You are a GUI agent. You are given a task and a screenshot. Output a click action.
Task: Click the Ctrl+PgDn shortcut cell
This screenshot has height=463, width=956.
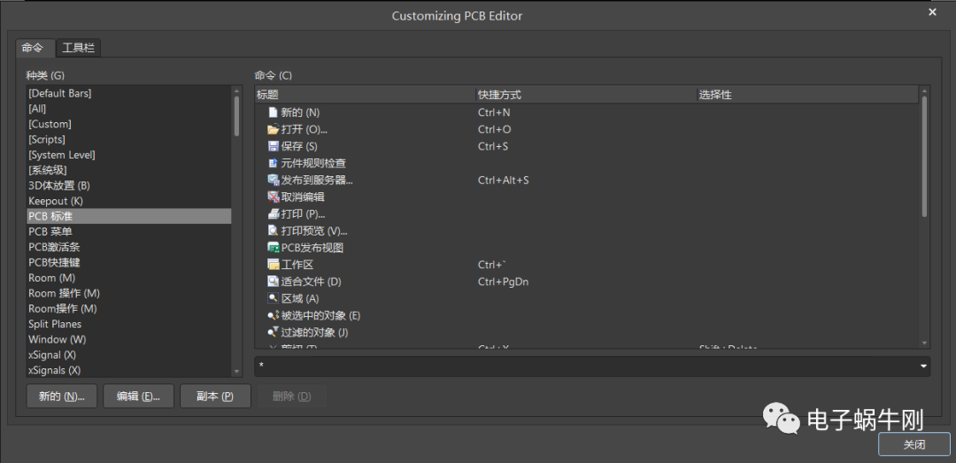coord(503,282)
